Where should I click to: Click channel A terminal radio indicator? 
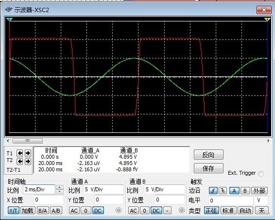click(119, 210)
